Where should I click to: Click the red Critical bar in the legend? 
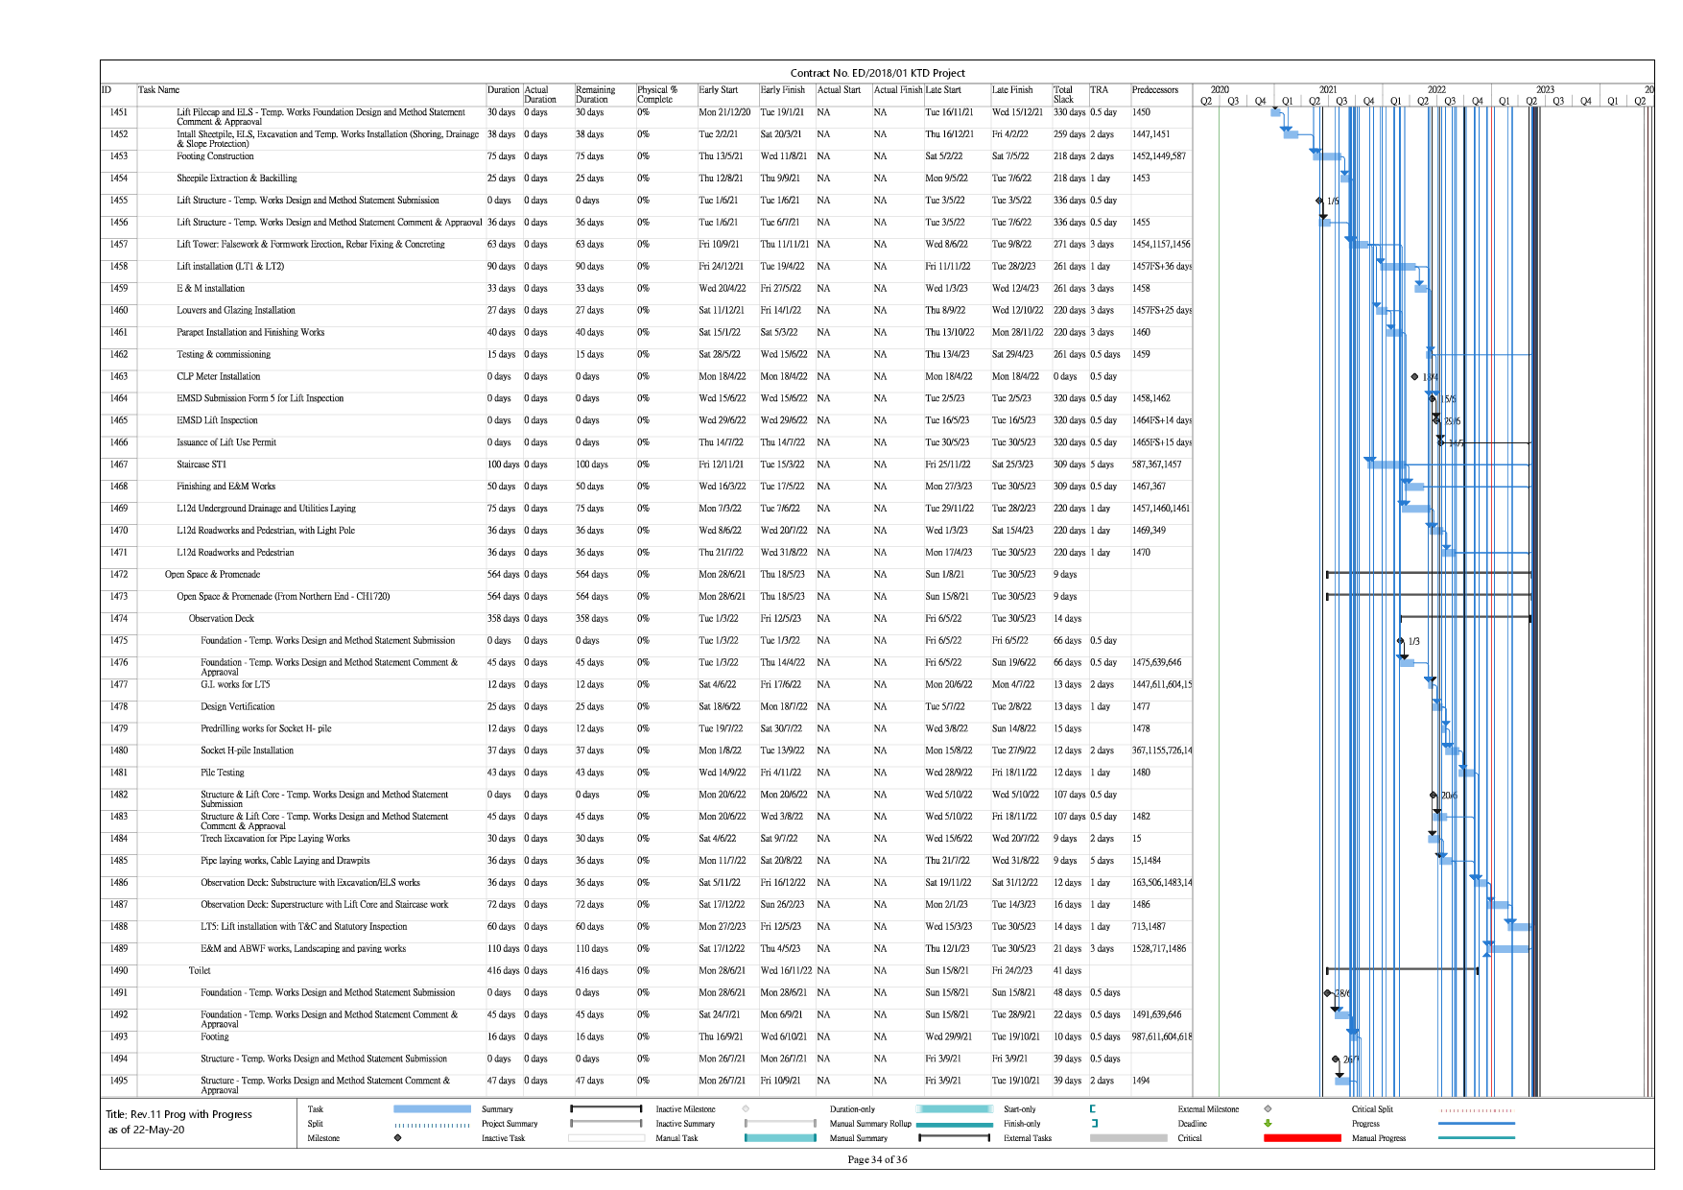click(1302, 1138)
